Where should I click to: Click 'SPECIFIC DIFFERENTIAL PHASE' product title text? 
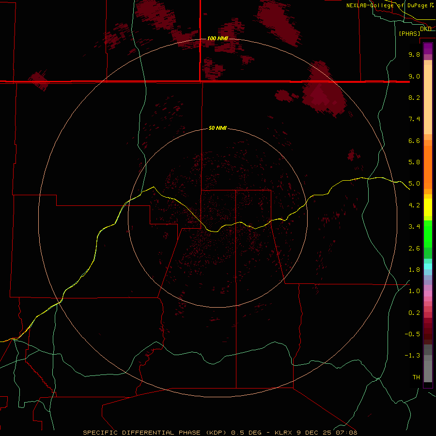[141, 433]
